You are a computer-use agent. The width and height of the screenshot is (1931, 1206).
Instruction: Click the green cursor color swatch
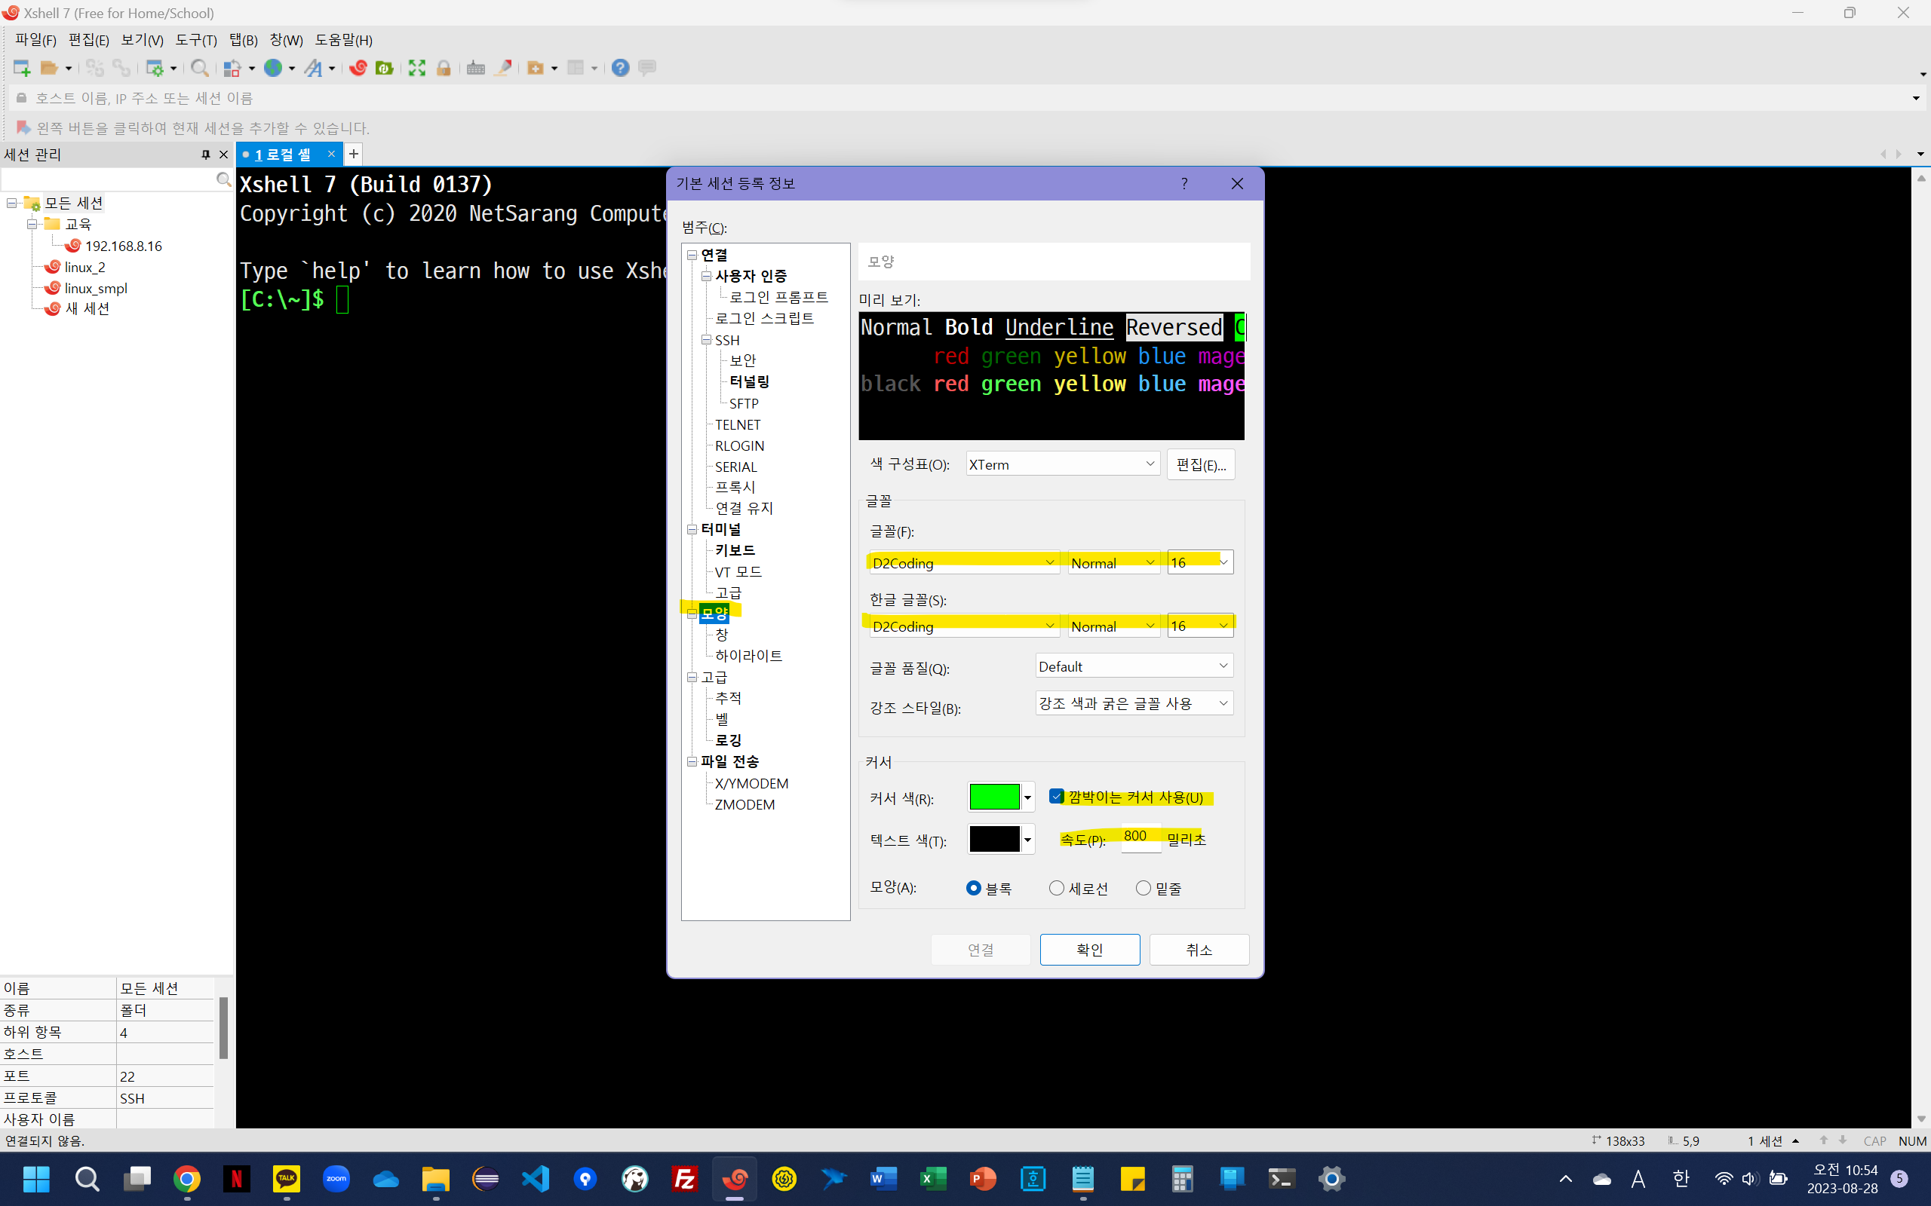coord(994,797)
